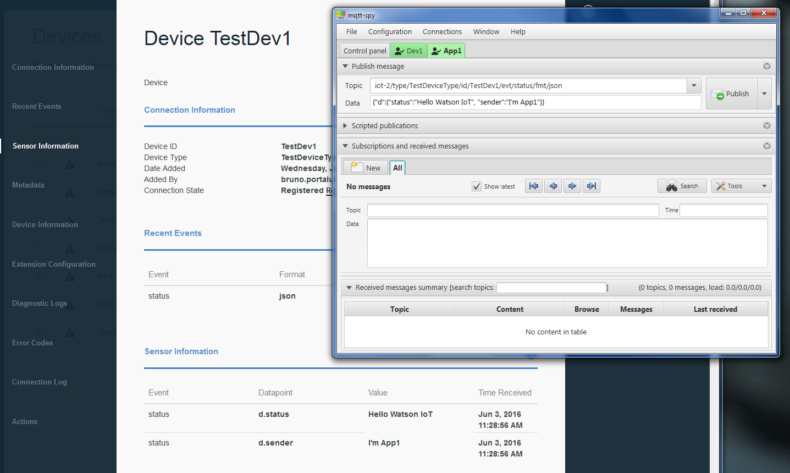Jump to the last message arrow

point(592,186)
